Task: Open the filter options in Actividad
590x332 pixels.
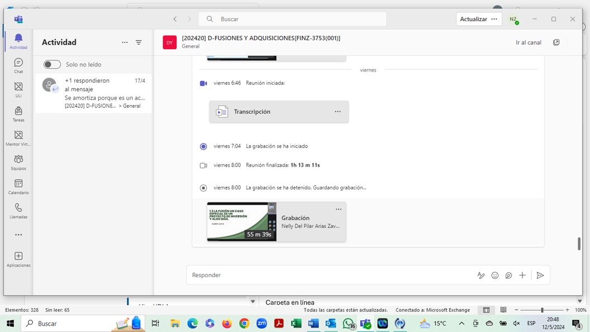Action: [x=139, y=42]
